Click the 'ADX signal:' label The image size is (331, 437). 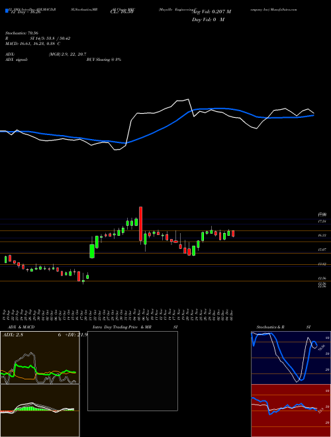17,60
